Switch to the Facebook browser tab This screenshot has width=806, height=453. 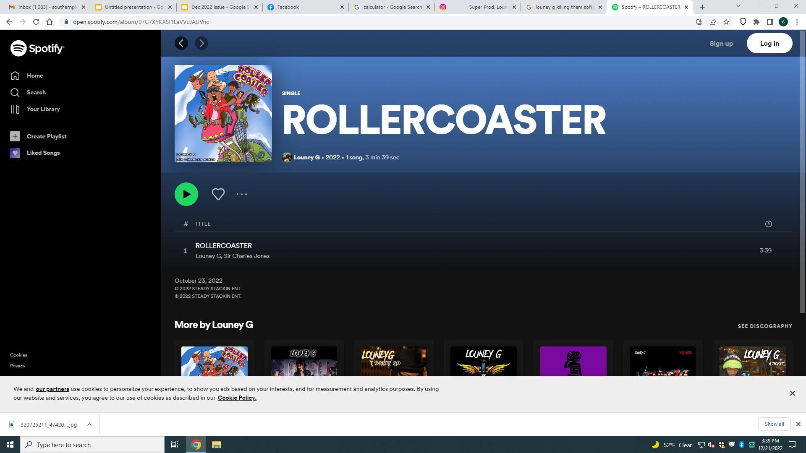click(x=288, y=7)
